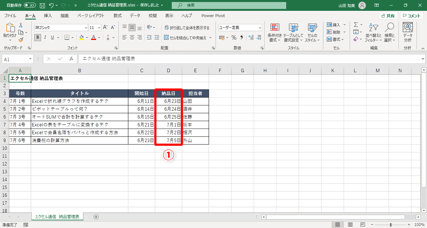
Task: Click the Increase Decimal icon
Action: pos(251,37)
